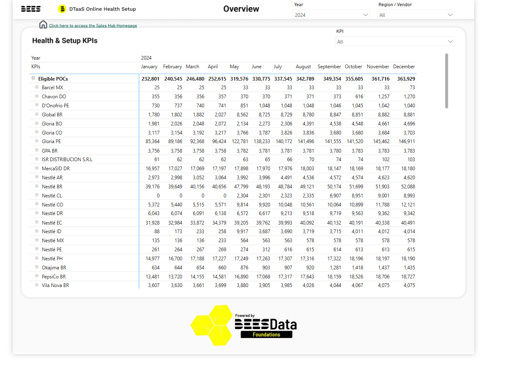Expand the Nestlé MX row
This screenshot has width=505, height=366.
[37, 240]
